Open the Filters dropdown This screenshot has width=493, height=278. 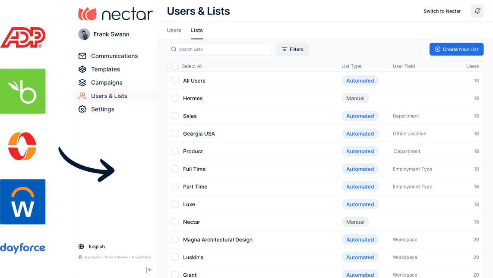(292, 49)
